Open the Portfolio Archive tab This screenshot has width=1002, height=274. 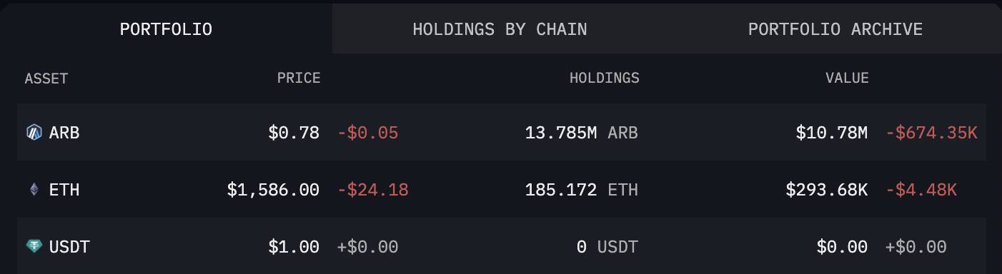coord(835,29)
